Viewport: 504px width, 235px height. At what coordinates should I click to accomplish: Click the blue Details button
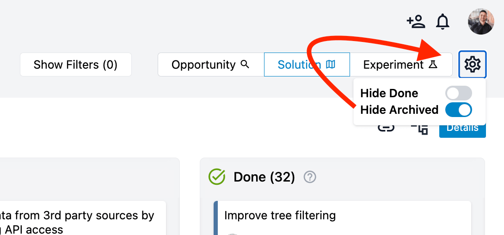(x=462, y=129)
